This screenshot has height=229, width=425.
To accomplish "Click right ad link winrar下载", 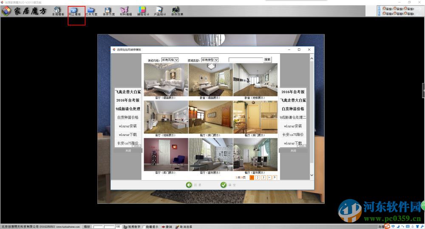I will (293, 143).
